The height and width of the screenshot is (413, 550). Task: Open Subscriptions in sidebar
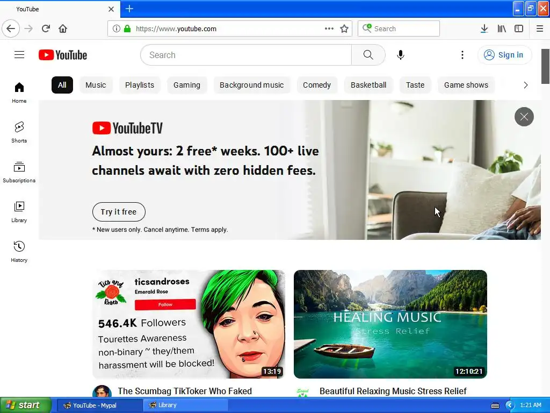click(x=19, y=172)
